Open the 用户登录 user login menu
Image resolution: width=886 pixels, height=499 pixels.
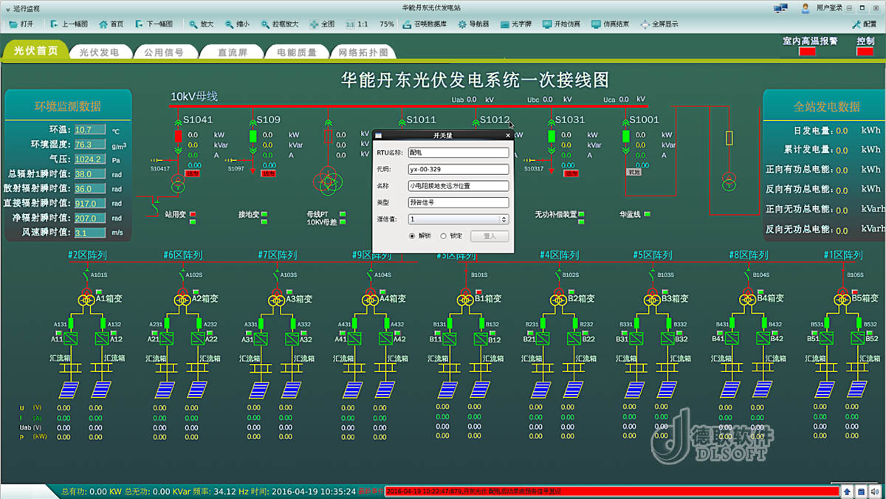(823, 7)
